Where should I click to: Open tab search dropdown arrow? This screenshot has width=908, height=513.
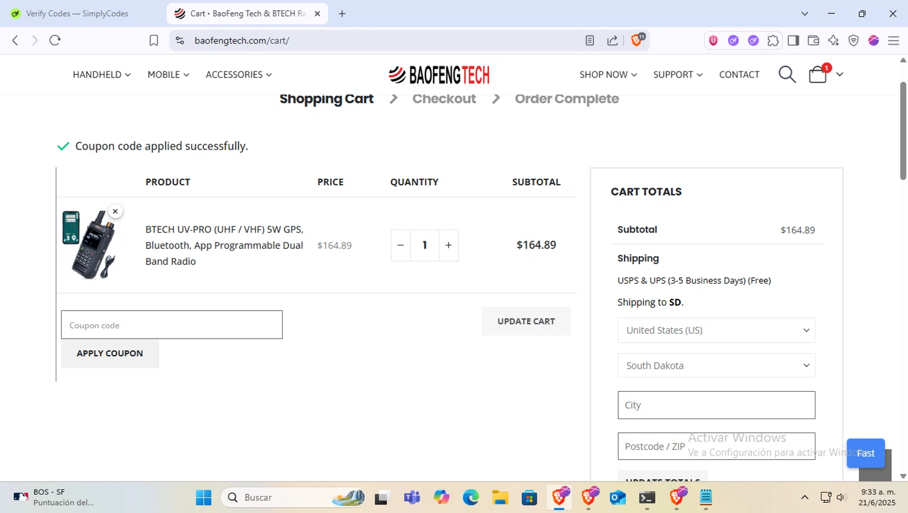click(x=804, y=13)
